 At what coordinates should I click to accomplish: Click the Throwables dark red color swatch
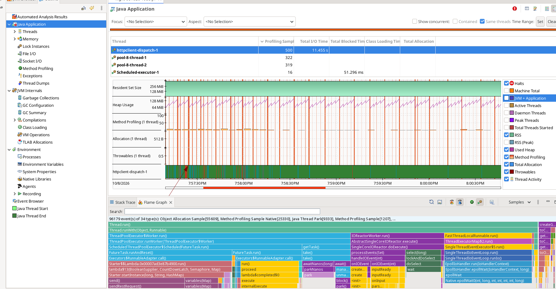tap(512, 172)
